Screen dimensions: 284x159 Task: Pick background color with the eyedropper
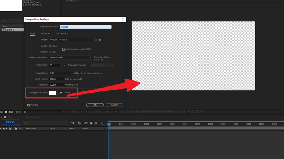[x=61, y=93]
